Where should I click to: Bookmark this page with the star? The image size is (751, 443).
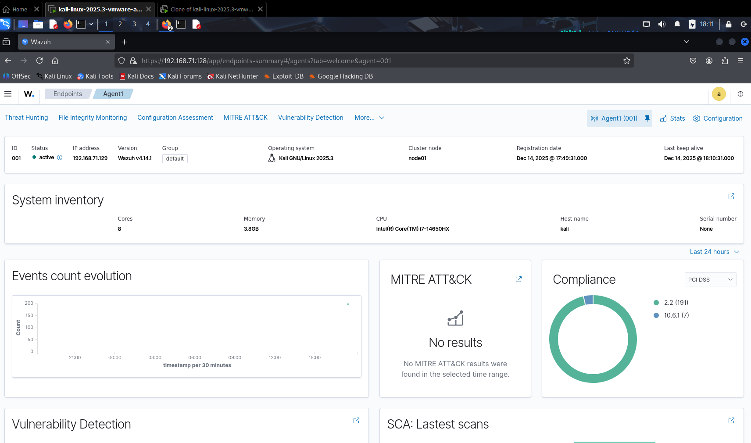click(627, 61)
